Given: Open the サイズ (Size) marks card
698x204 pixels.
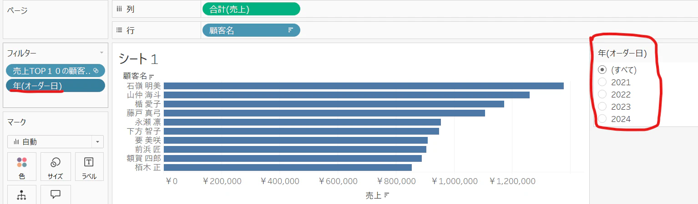Looking at the screenshot, I should (56, 166).
